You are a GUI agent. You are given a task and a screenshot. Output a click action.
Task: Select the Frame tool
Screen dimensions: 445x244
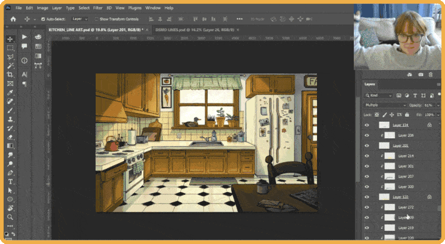coord(10,84)
